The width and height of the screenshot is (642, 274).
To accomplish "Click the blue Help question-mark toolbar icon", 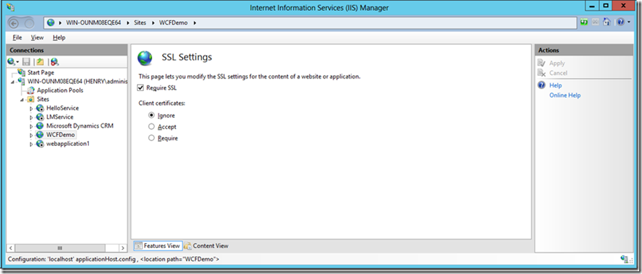I will coord(621,23).
